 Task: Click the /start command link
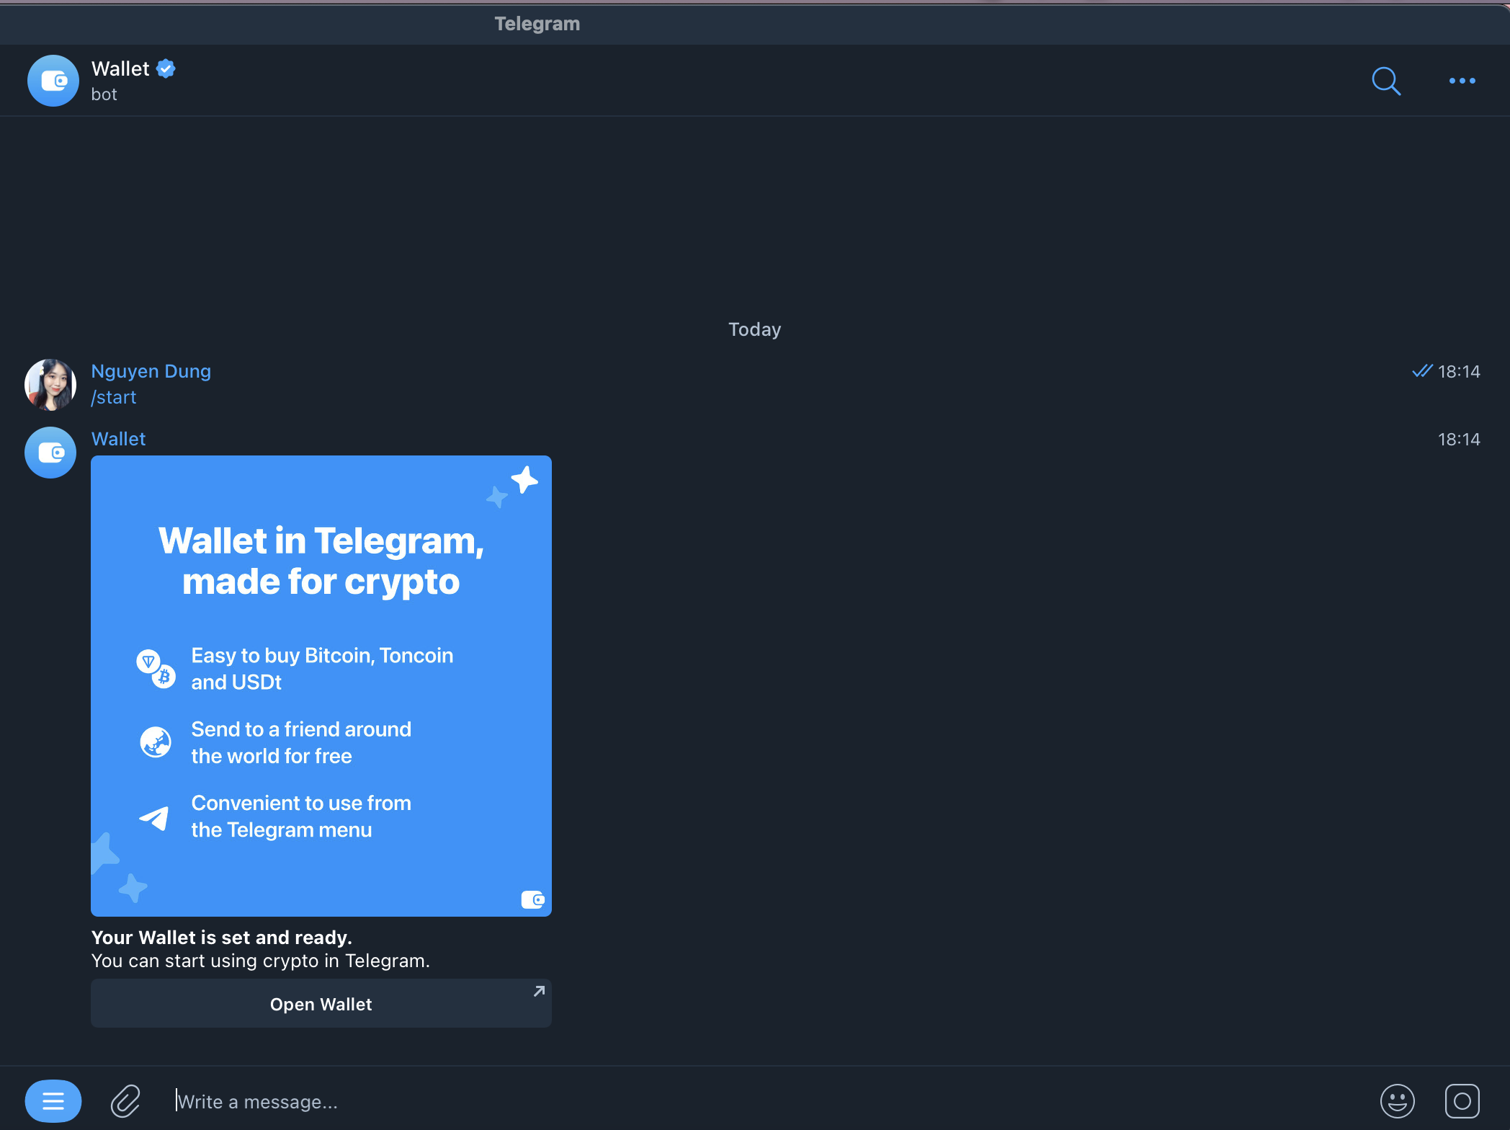(x=114, y=397)
